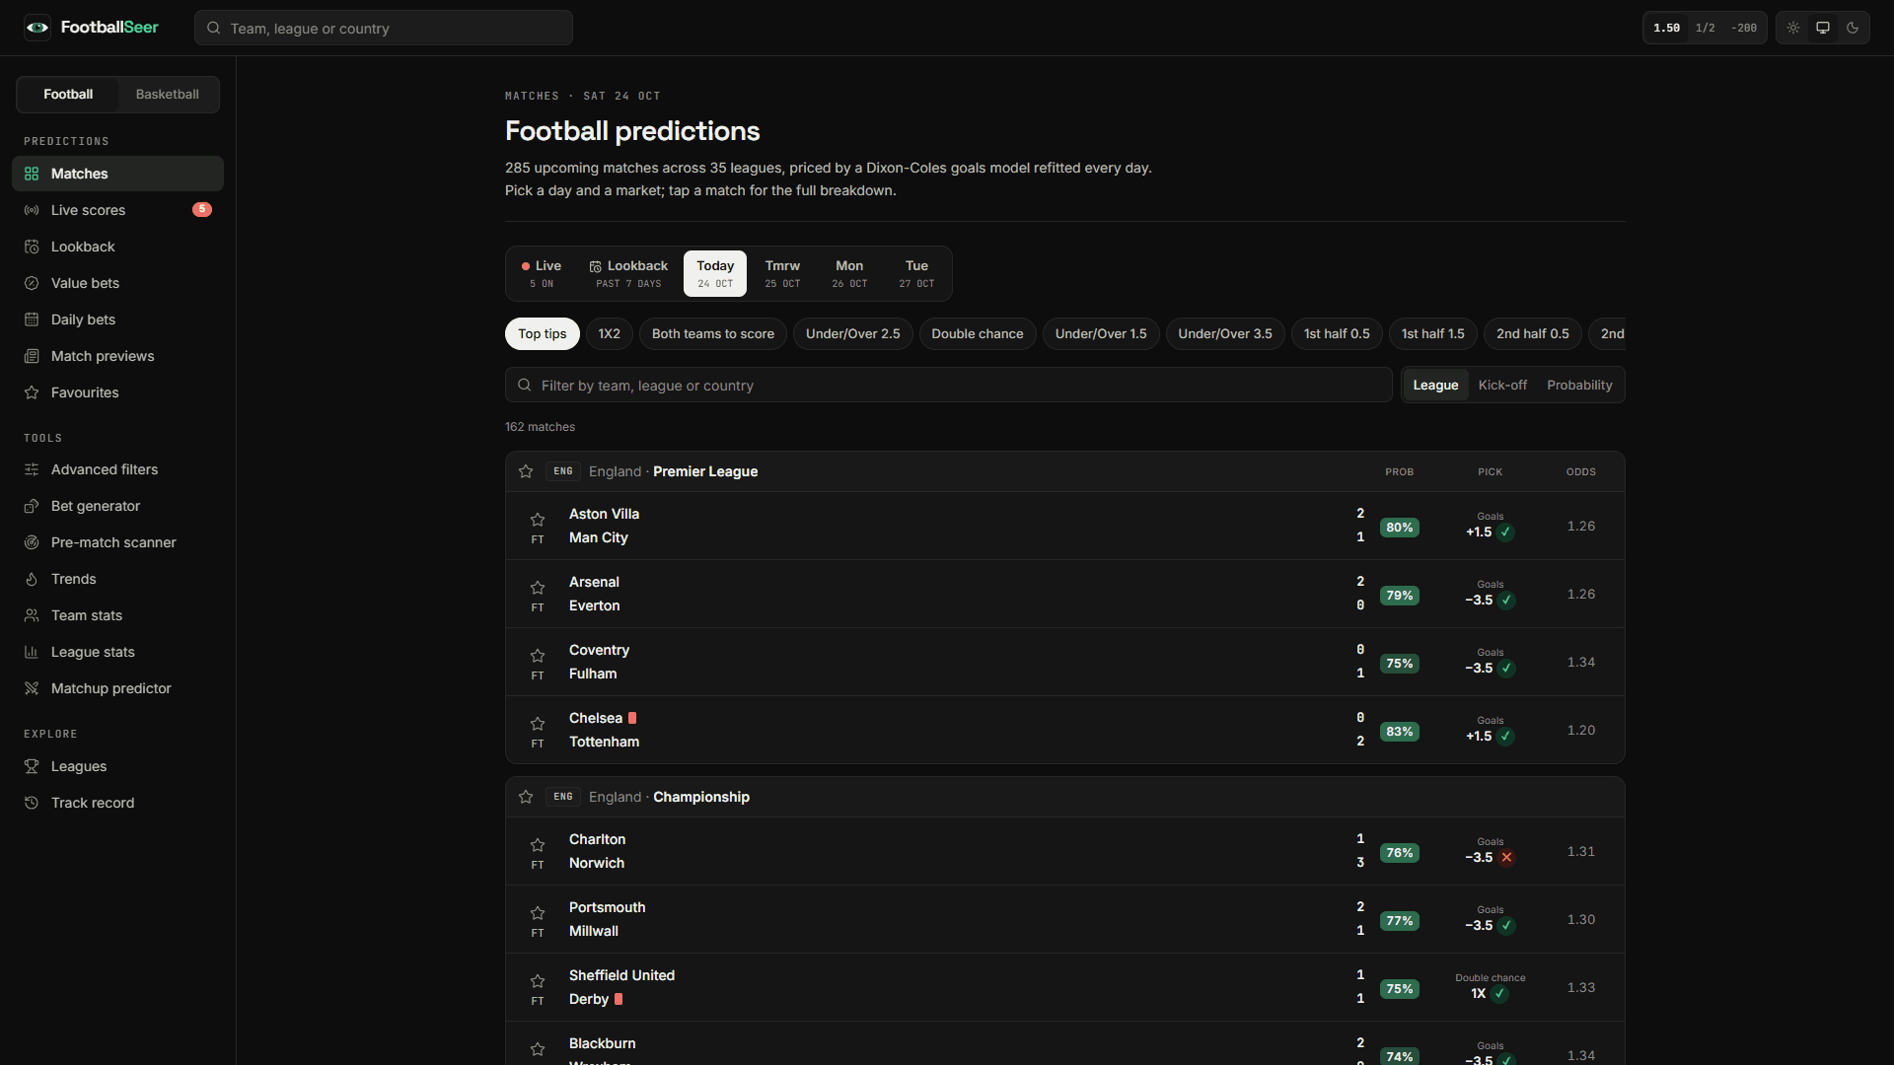Select the Live day tab

542,273
